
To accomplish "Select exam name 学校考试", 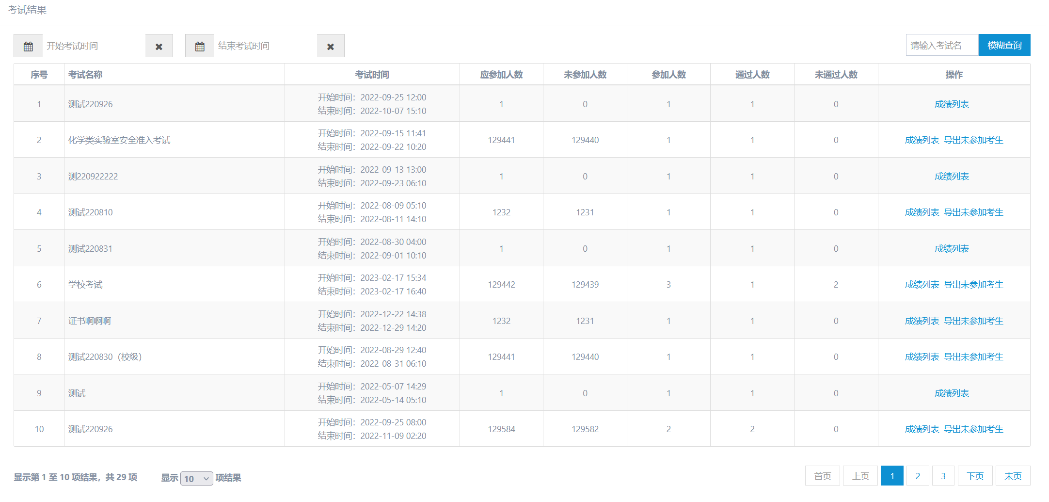I will click(85, 285).
